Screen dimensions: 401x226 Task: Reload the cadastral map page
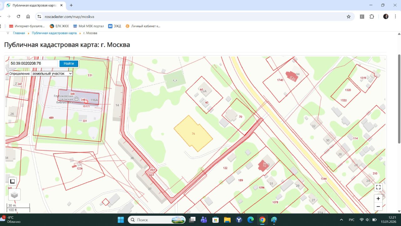tap(18, 17)
